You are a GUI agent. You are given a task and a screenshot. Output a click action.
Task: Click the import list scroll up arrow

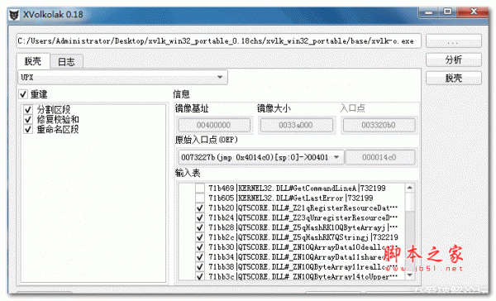point(410,188)
